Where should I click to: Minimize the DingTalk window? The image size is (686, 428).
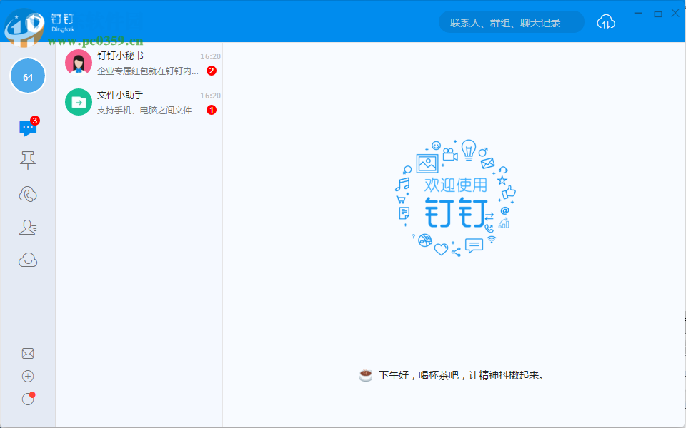click(638, 14)
